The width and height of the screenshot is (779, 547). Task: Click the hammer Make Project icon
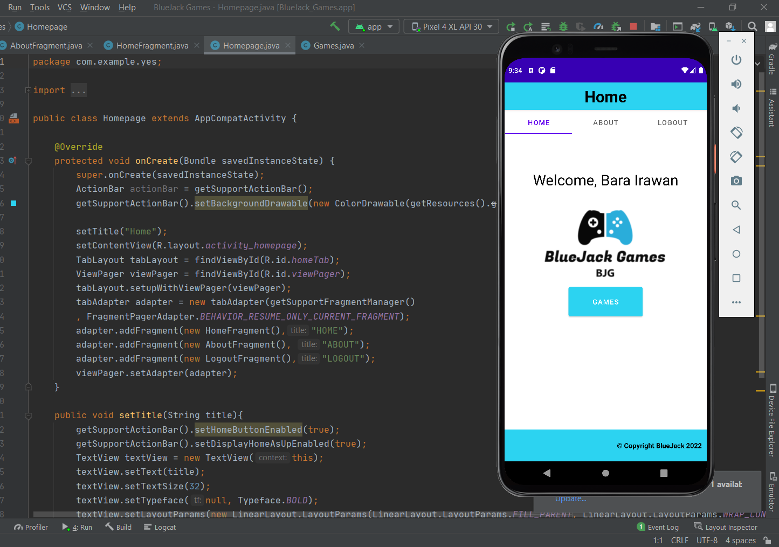[335, 26]
